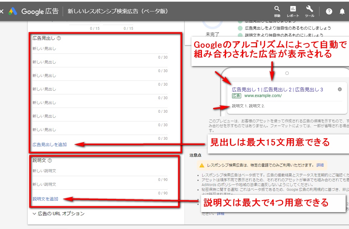
Task: Click www.example.com URL in preview
Action: [263, 96]
